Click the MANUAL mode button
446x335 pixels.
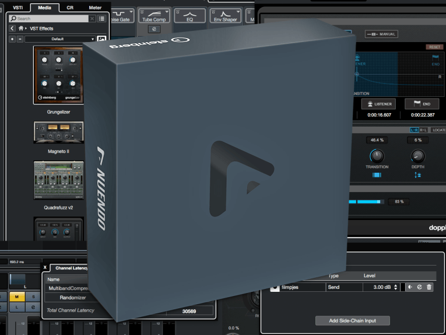coord(381,34)
